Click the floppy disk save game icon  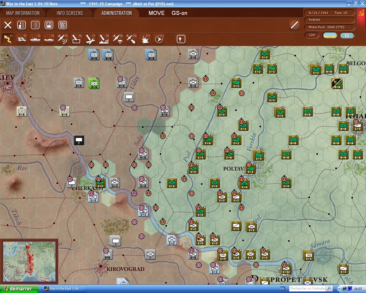coord(49,25)
